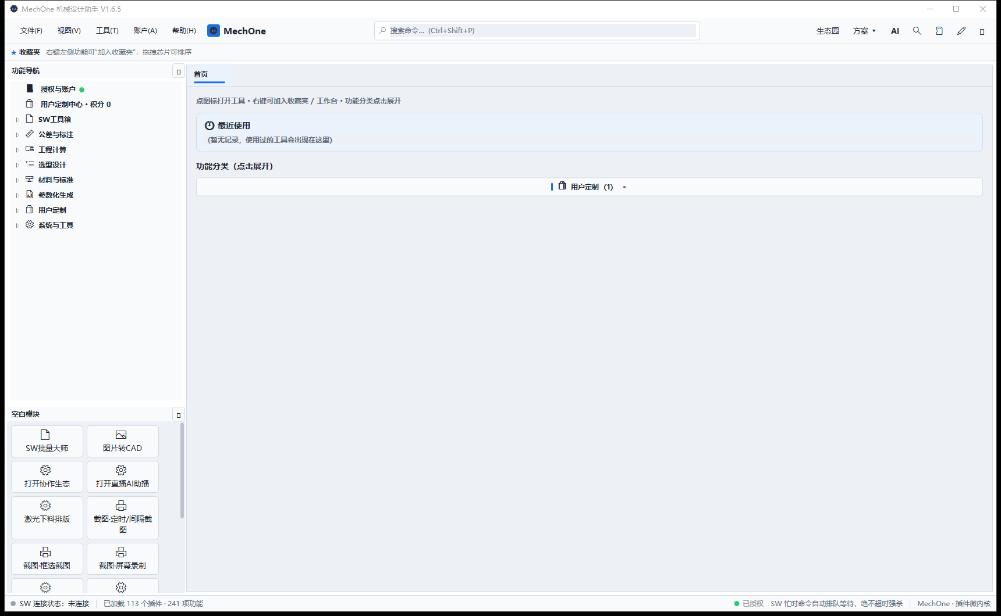1001x616 pixels.
Task: Expand the SW工具箱 tree node
Action: 17,120
